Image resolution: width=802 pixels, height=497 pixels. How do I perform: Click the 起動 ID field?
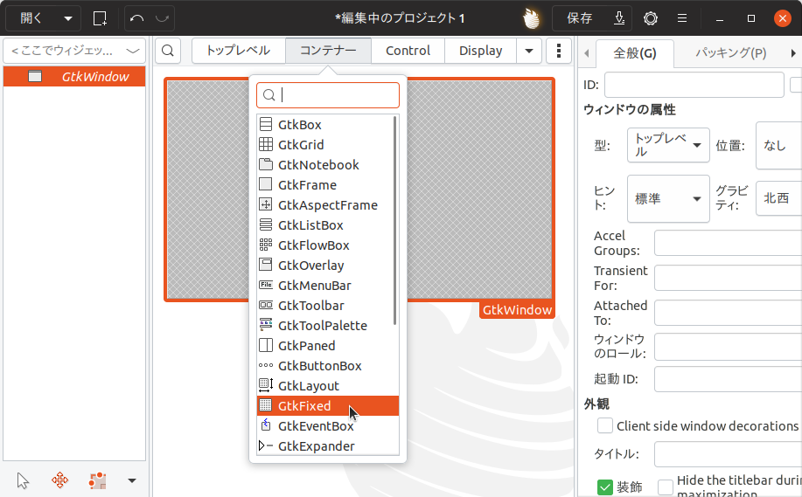point(728,379)
